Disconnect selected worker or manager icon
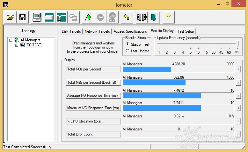248x152 pixels. pyautogui.click(x=142, y=17)
